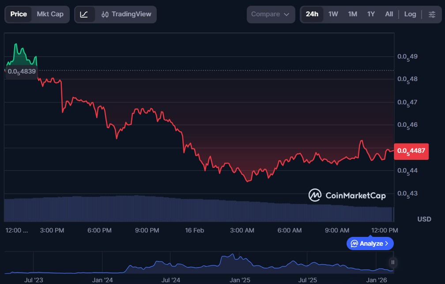Screen dimensions: 445x284
Task: Click the Jan '25 peak in mini chart
Action: (x=232, y=255)
